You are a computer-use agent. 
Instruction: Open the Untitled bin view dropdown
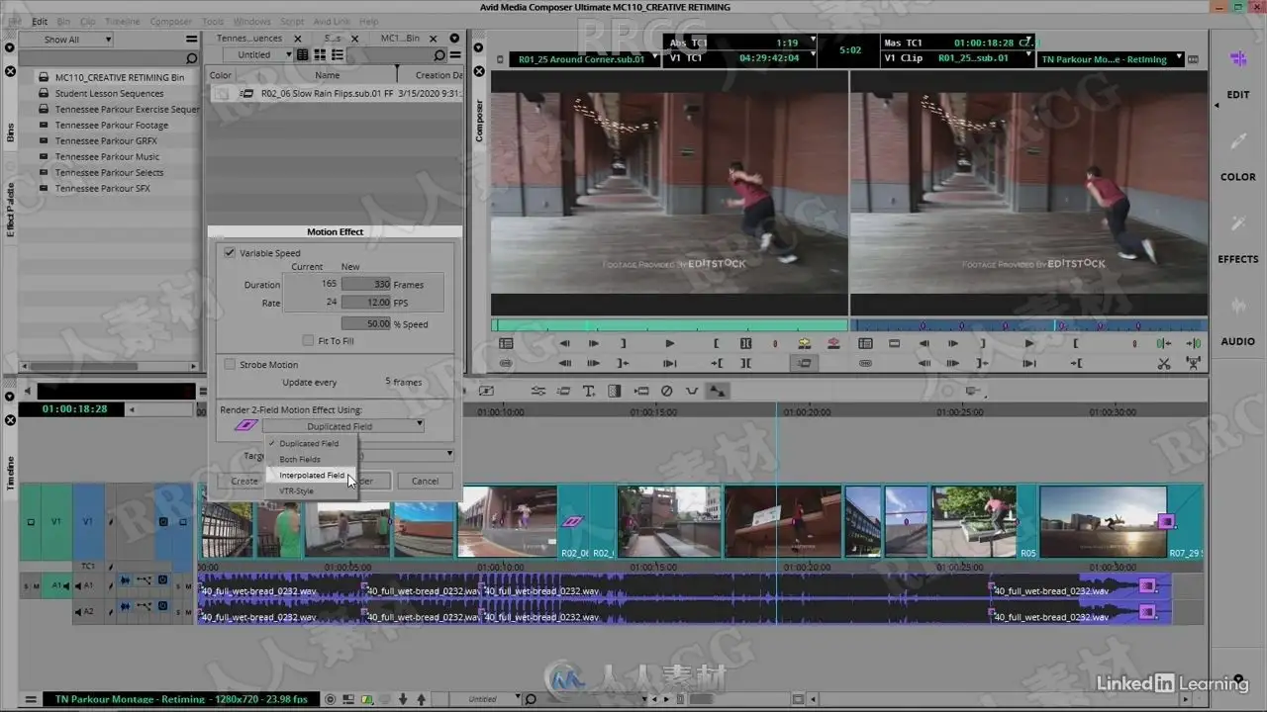point(257,54)
